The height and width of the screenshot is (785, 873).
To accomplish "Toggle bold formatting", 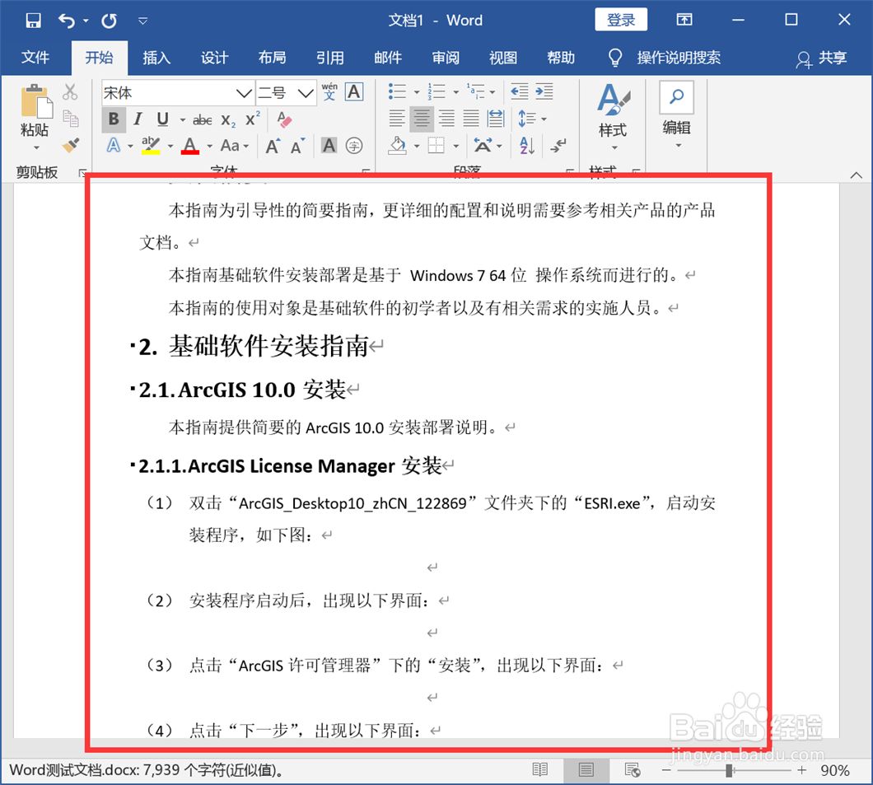I will (x=113, y=119).
